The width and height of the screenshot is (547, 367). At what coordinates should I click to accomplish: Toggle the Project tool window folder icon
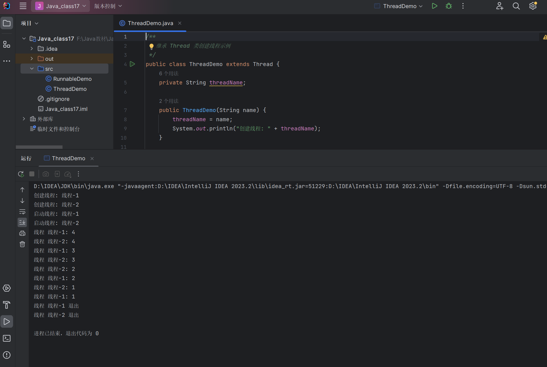[x=7, y=23]
